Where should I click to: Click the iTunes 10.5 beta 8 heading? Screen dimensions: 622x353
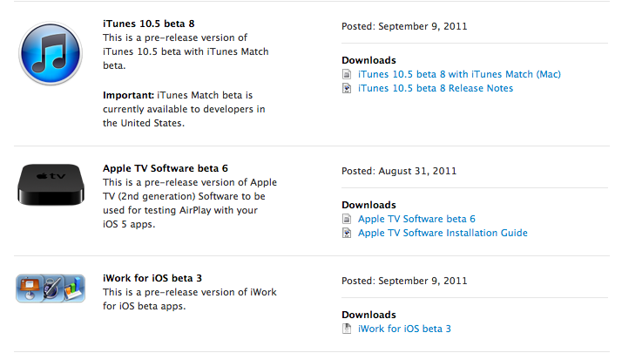[x=150, y=24]
